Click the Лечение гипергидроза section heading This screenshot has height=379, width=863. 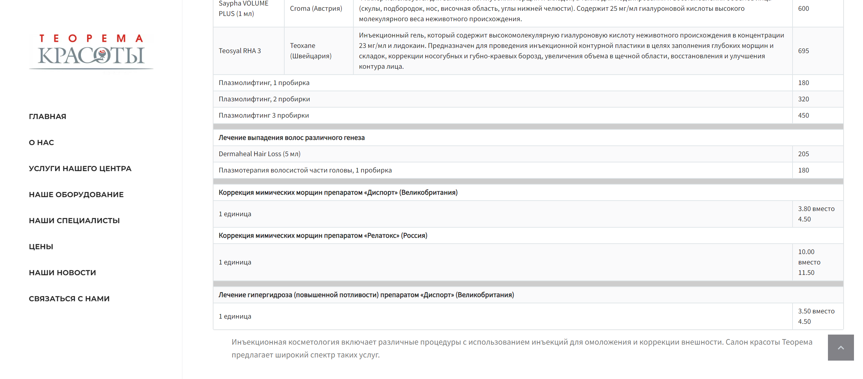[x=366, y=295]
